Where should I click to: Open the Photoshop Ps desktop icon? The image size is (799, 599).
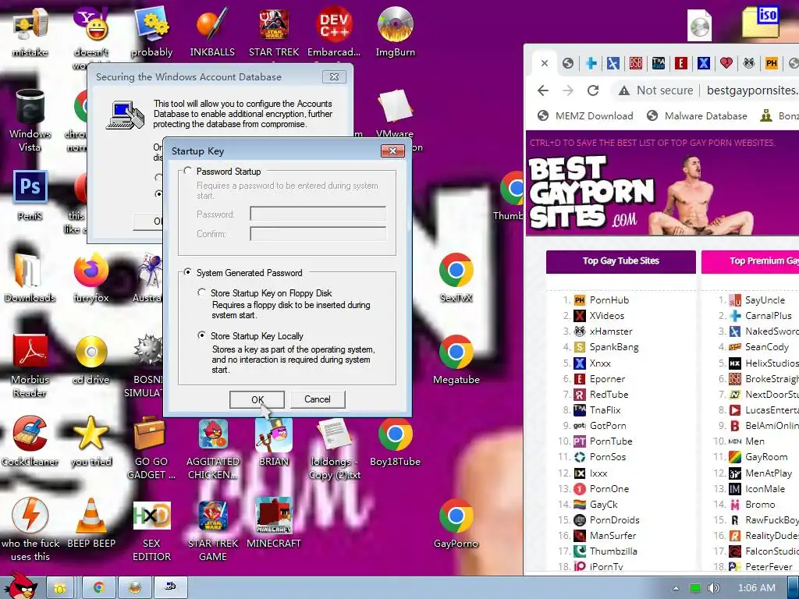click(x=30, y=196)
